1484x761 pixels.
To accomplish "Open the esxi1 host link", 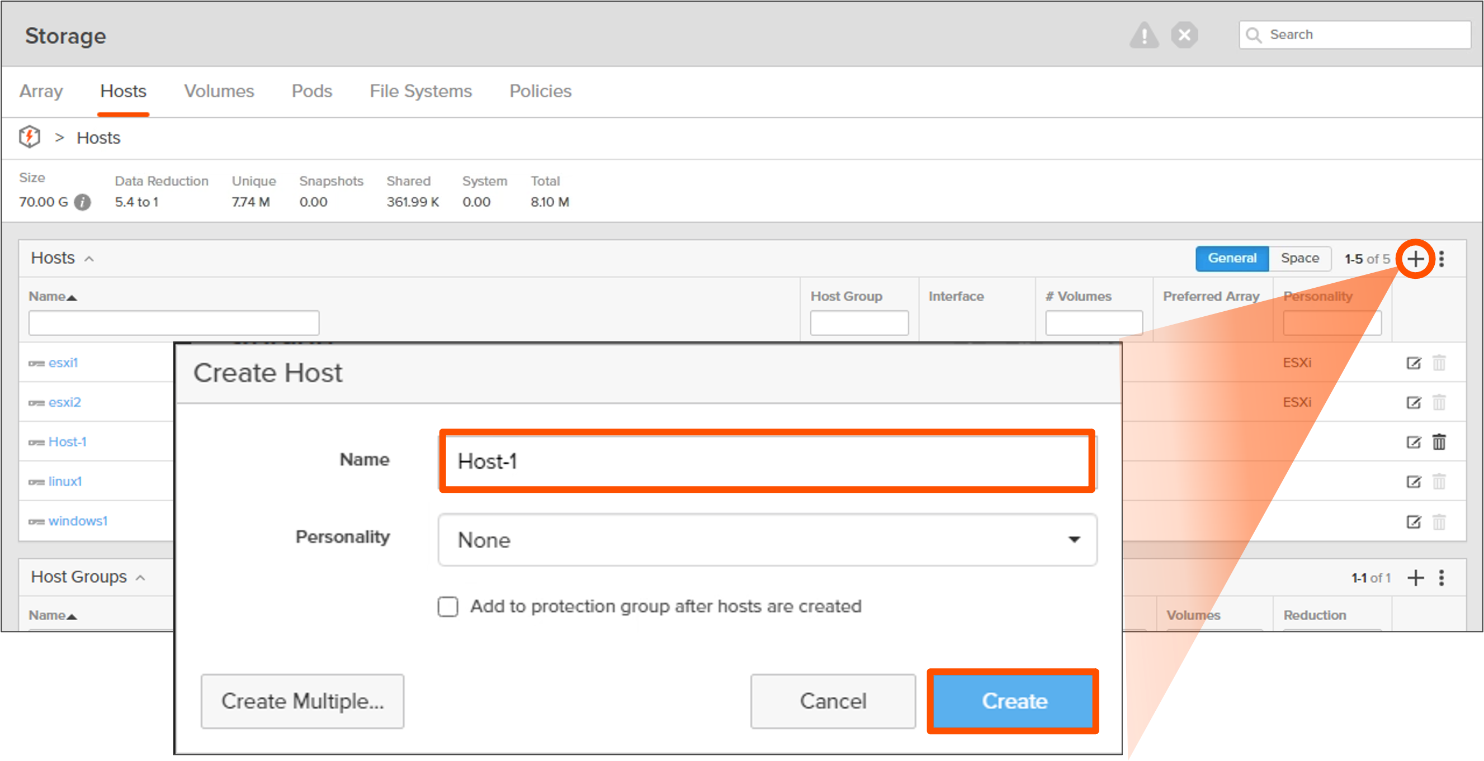I will coord(63,363).
